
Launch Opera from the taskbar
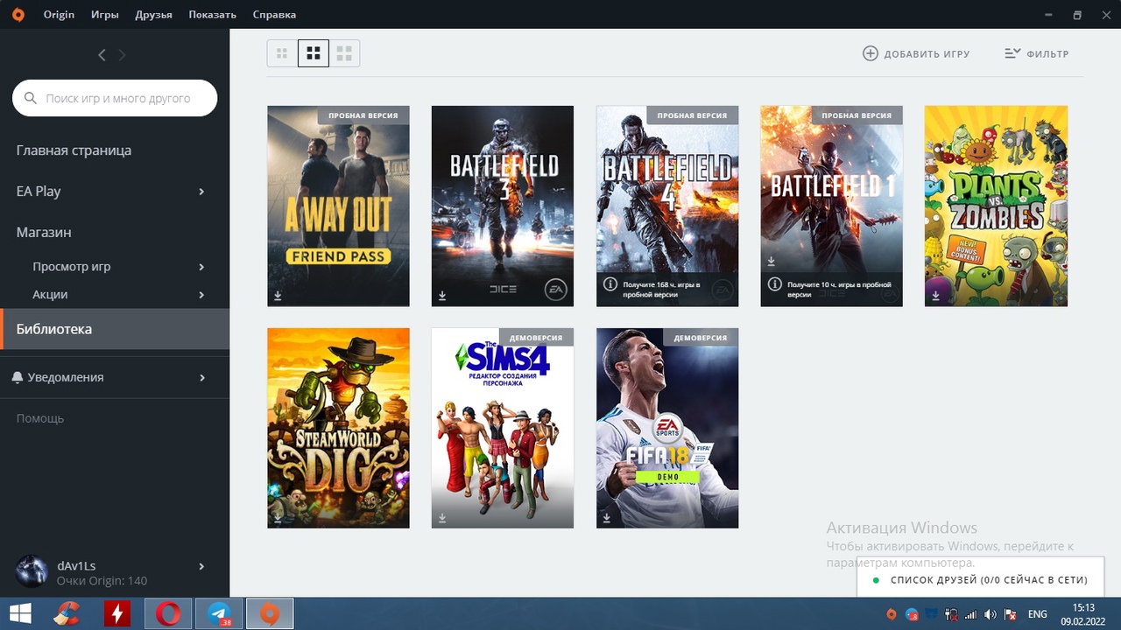167,614
